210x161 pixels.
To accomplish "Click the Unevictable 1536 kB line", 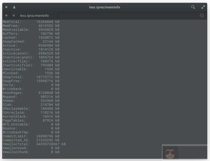I will coord(31,69).
